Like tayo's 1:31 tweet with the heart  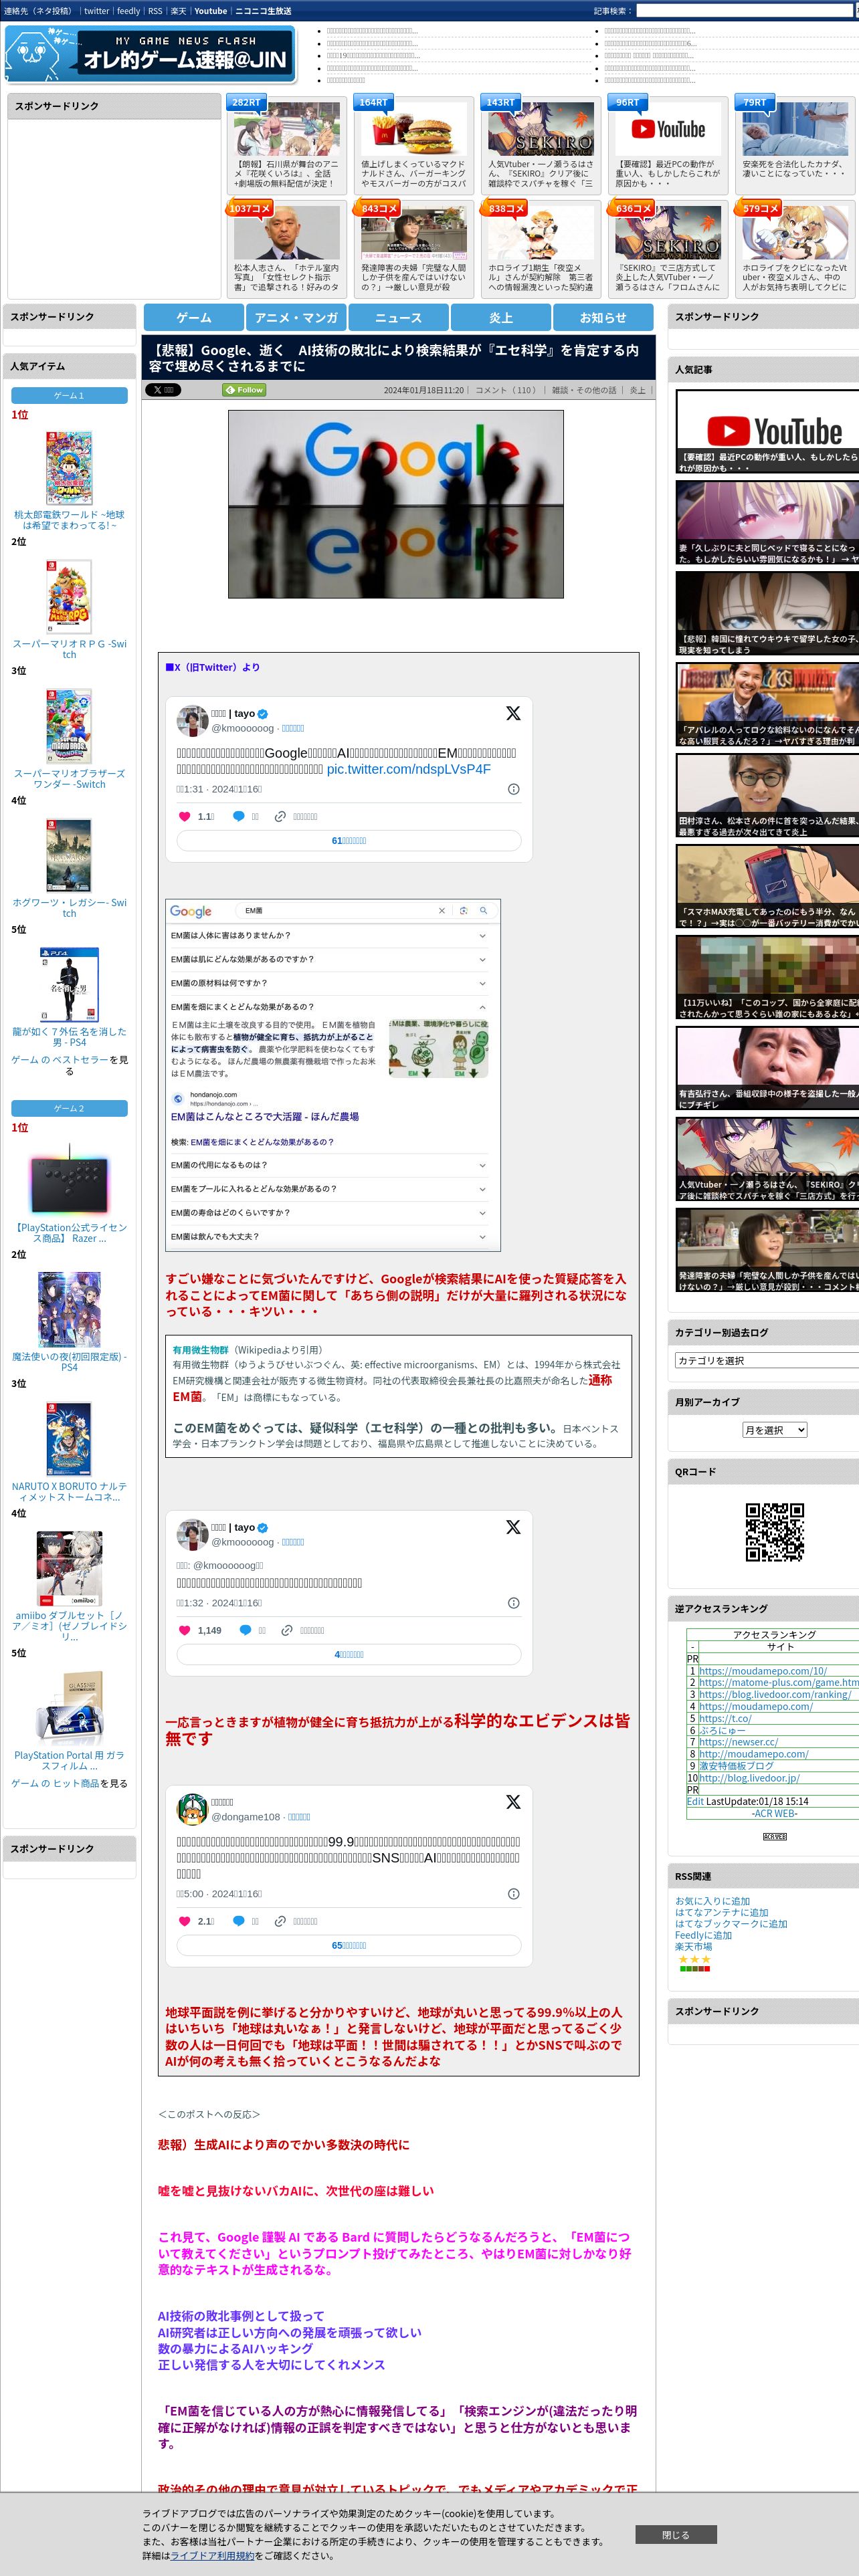(184, 816)
